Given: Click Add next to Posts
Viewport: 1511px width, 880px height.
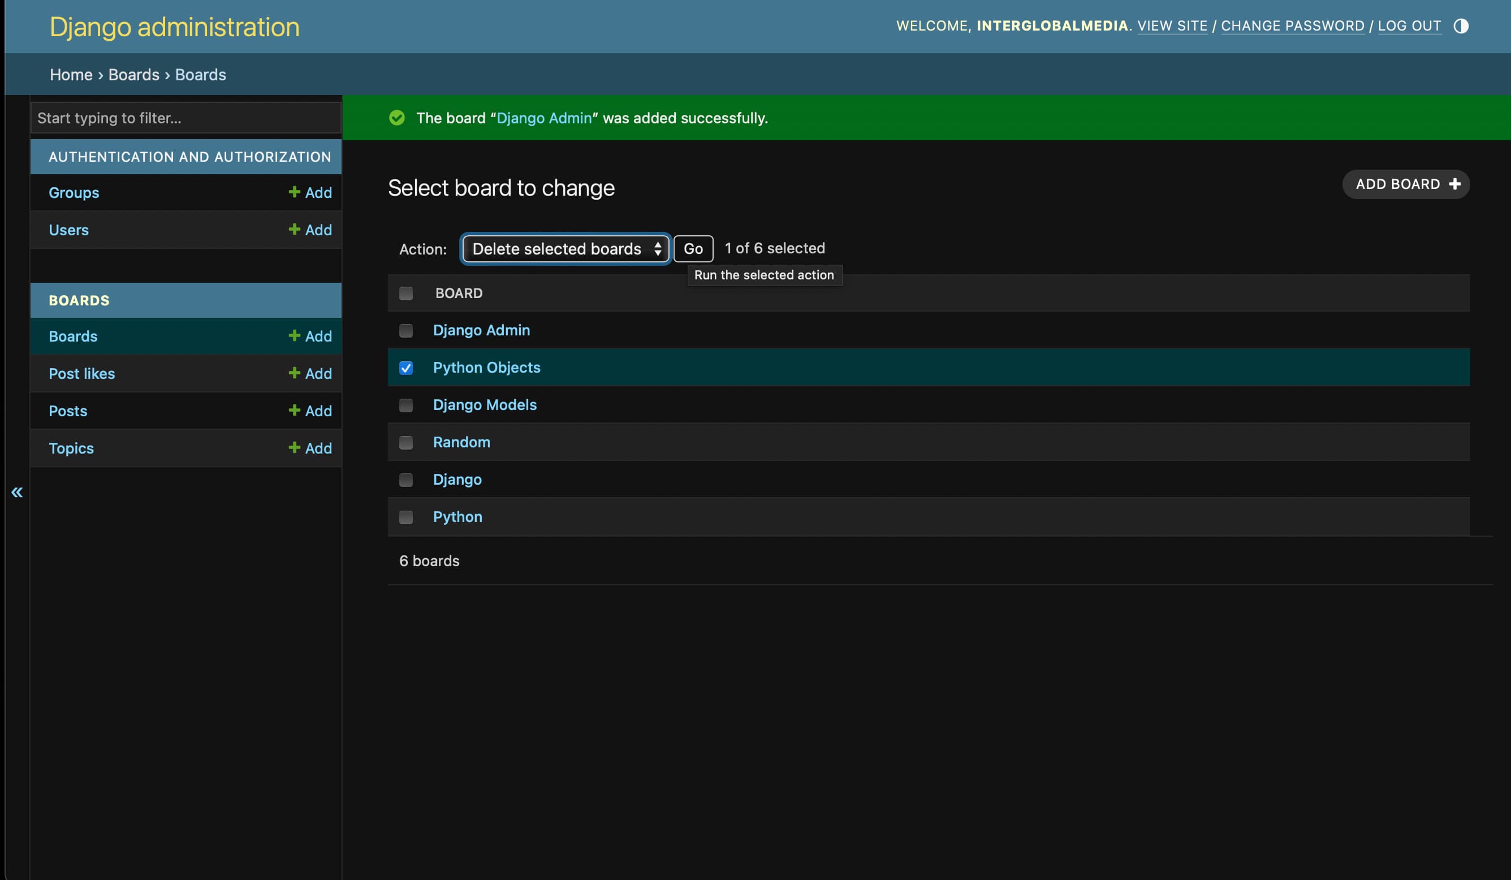Looking at the screenshot, I should tap(310, 411).
